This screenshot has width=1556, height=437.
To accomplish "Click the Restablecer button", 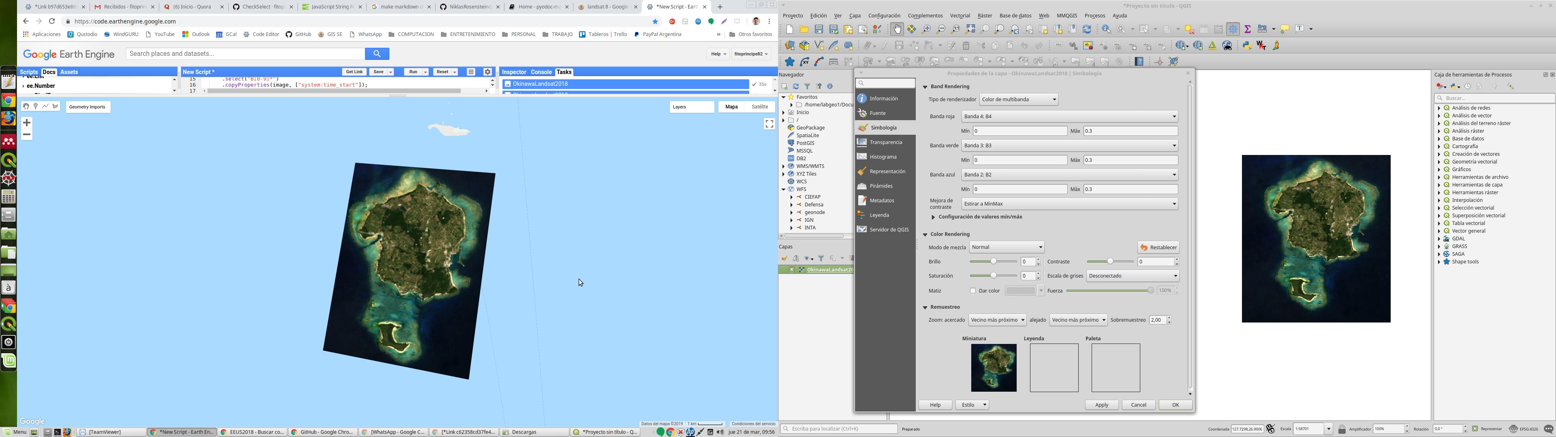I will point(1158,248).
